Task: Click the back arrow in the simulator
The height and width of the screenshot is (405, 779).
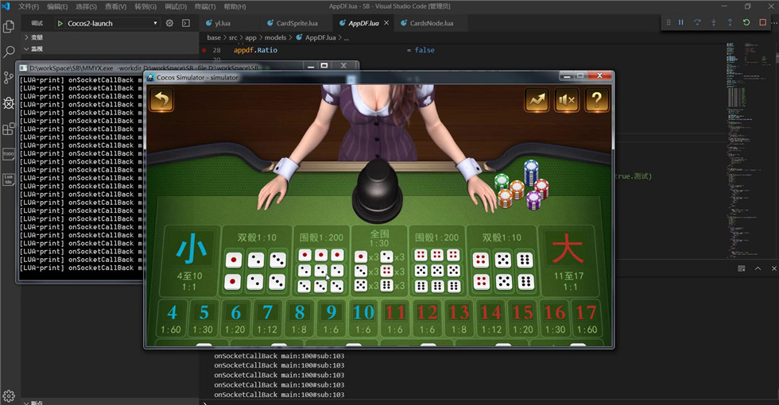Action: tap(161, 100)
